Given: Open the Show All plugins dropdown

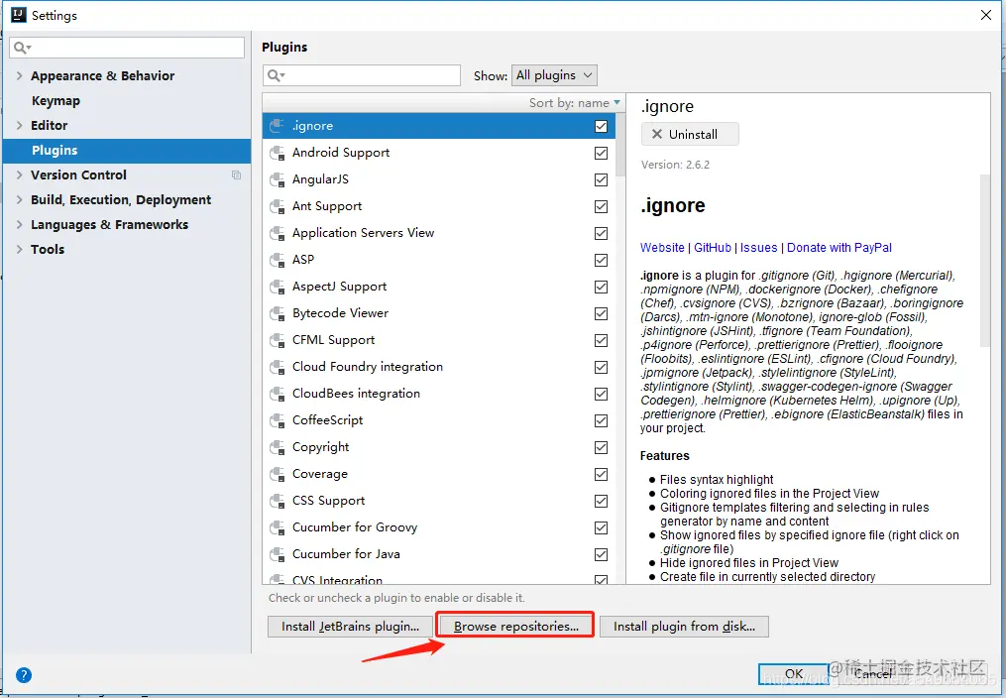Looking at the screenshot, I should [x=554, y=75].
